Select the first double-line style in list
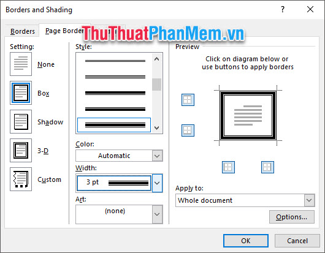This screenshot has width=325, height=253. [115, 61]
